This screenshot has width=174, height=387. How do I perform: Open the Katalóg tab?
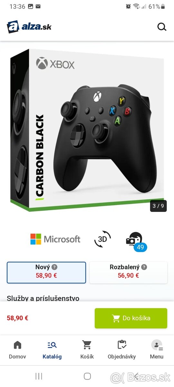coord(52,350)
